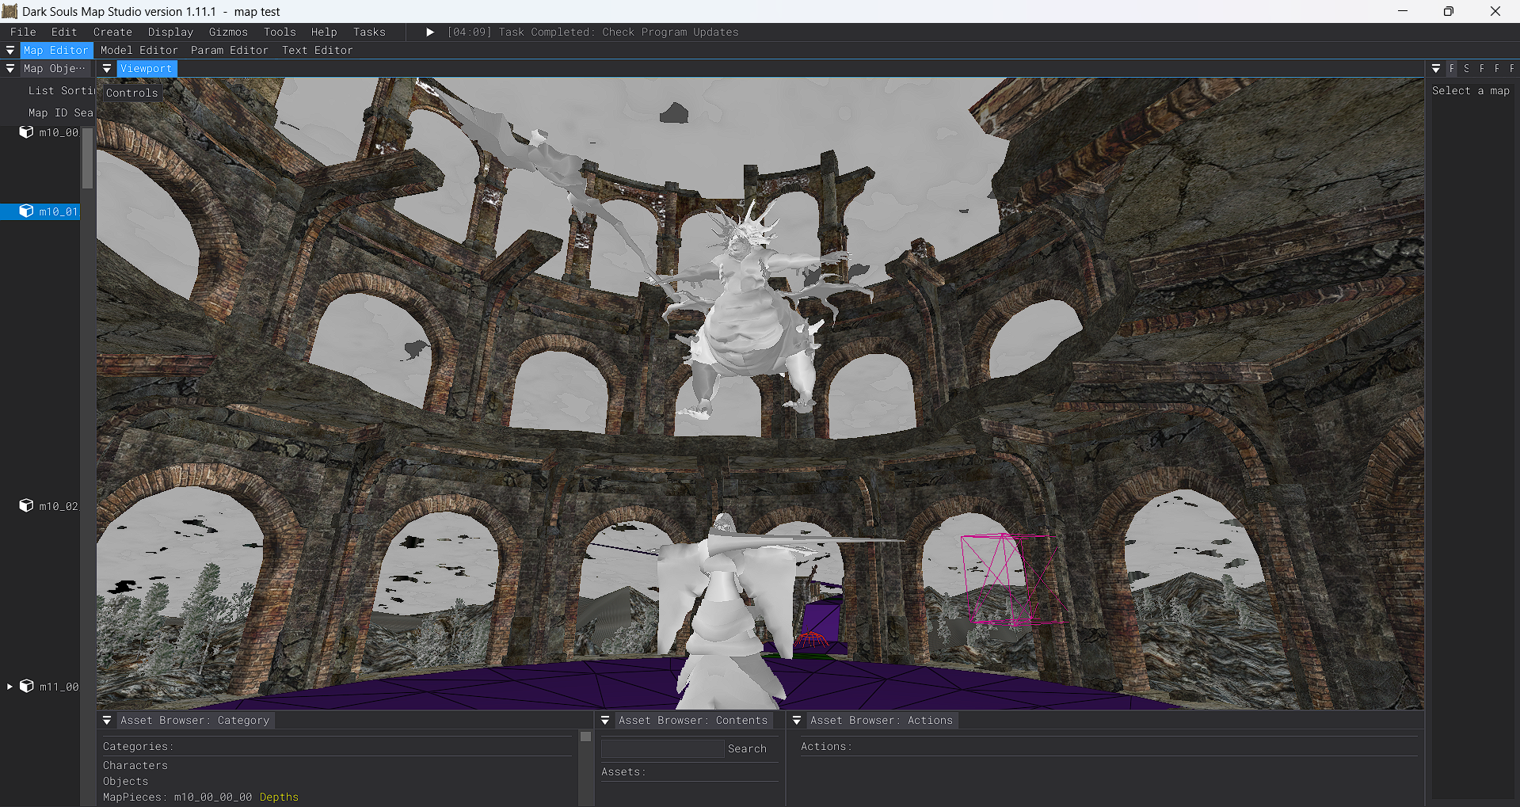
Task: Select the Asset Browser: Actions tab
Action: [x=882, y=721]
